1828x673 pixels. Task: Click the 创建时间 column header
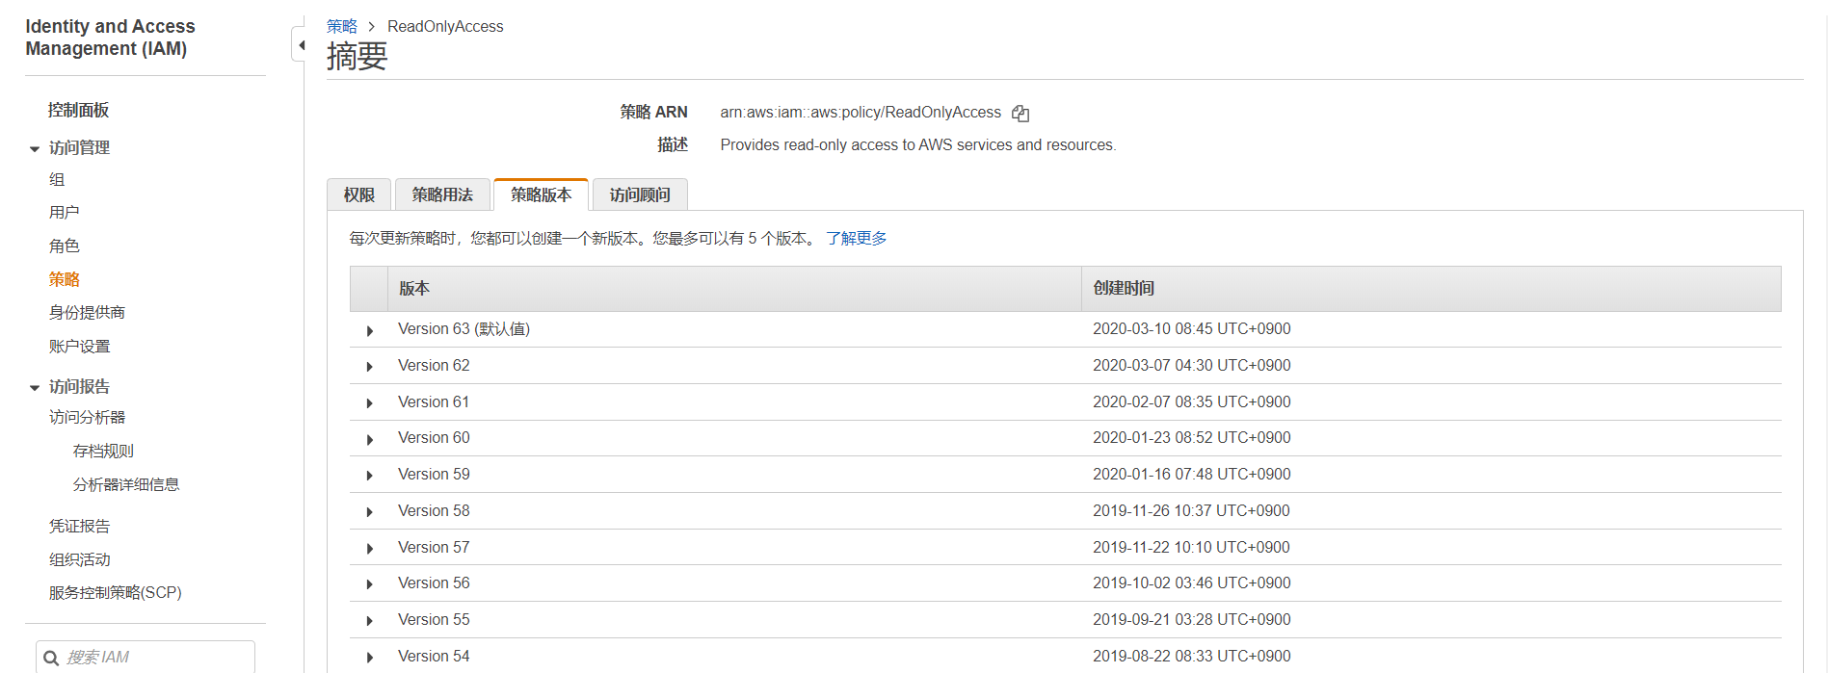point(1123,288)
